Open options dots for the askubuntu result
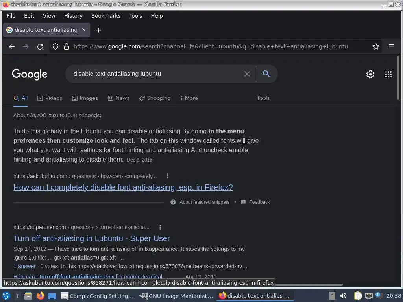Screen dimensions: 403x302 (x=168, y=176)
